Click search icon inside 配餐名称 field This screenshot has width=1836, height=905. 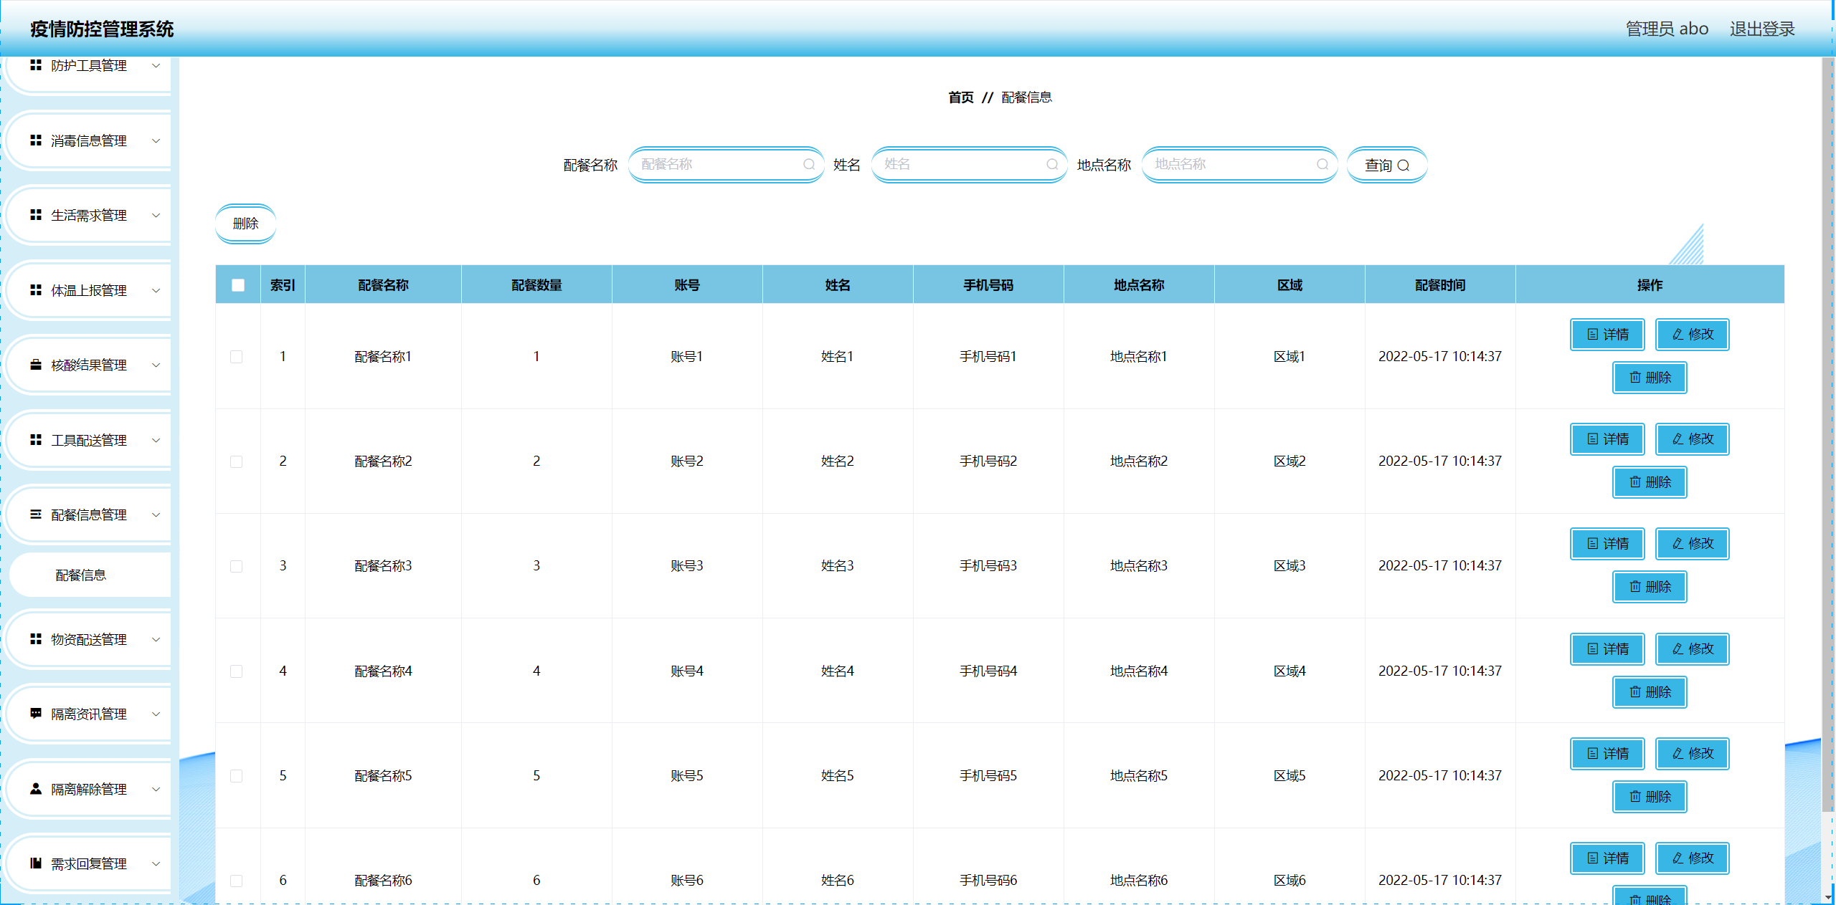[x=809, y=164]
